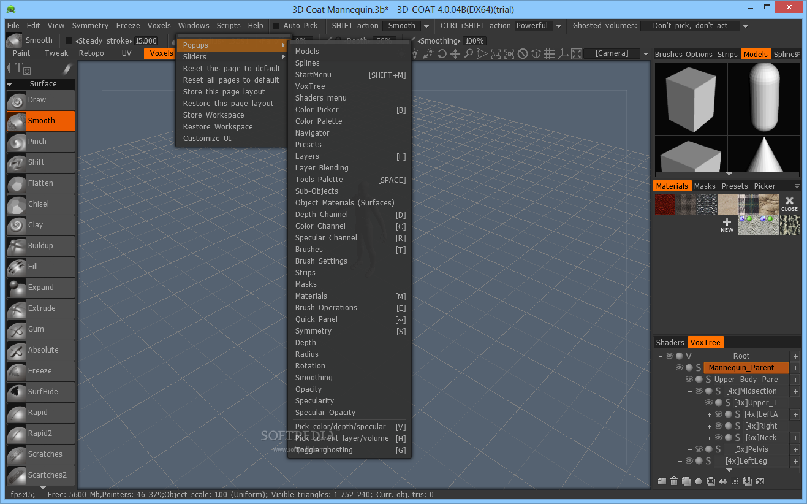The width and height of the screenshot is (807, 504).
Task: Expand the [6x]Neck tree node
Action: coord(710,438)
